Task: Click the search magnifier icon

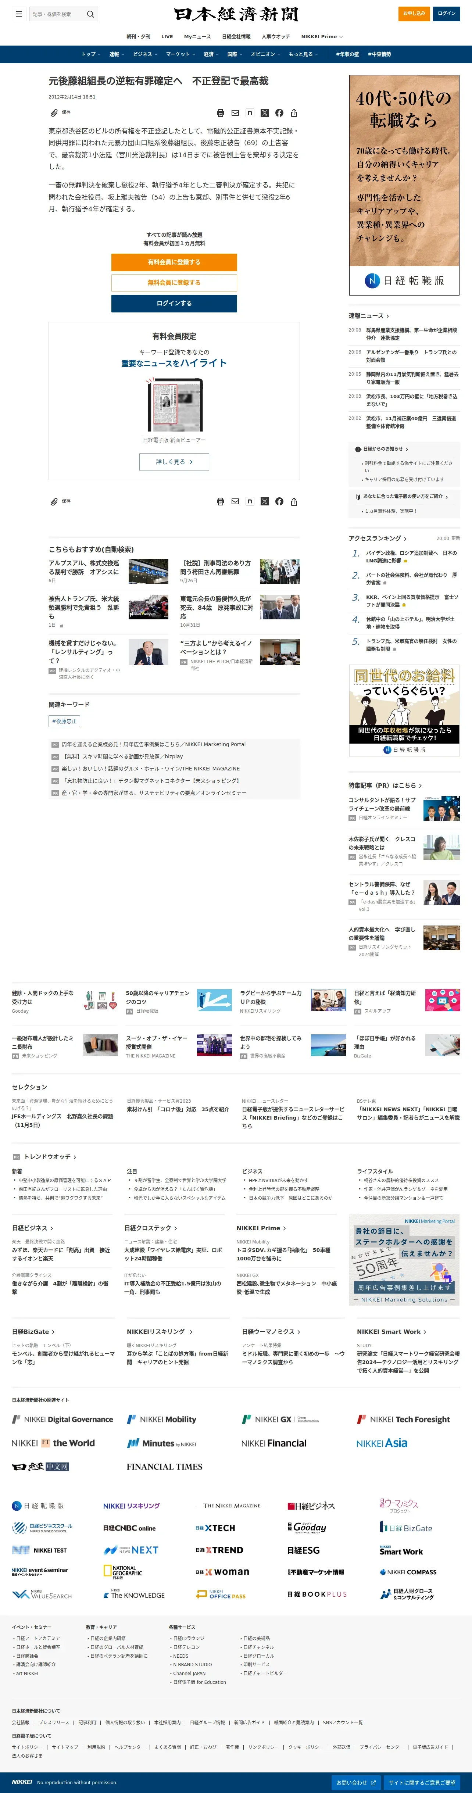Action: point(90,14)
